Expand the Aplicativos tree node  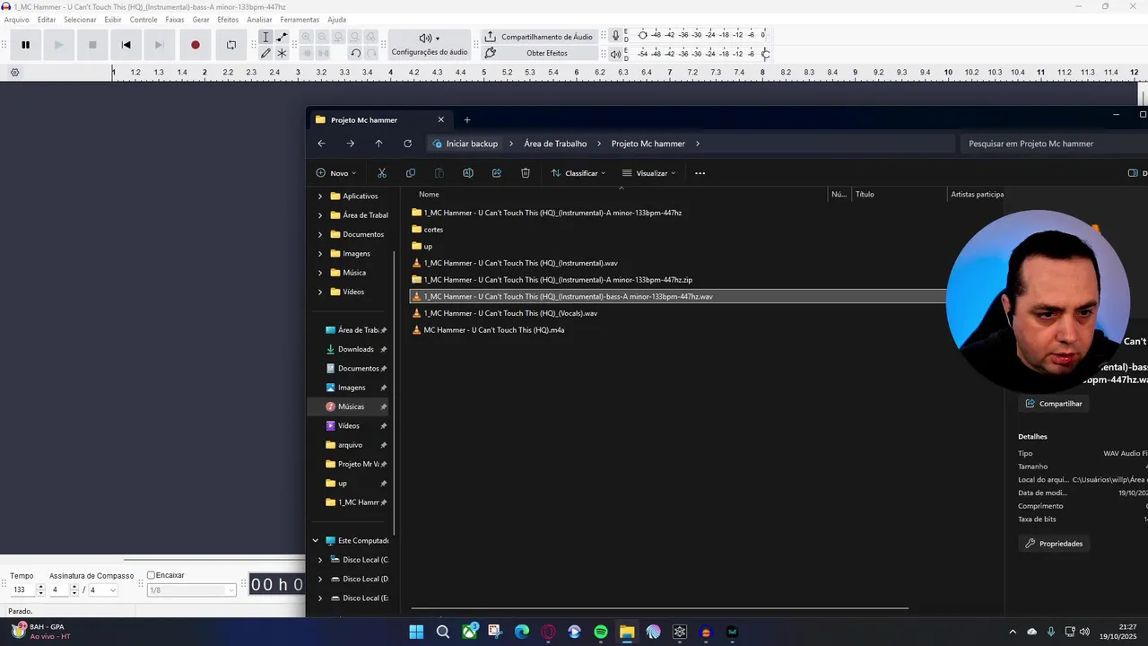coord(320,196)
